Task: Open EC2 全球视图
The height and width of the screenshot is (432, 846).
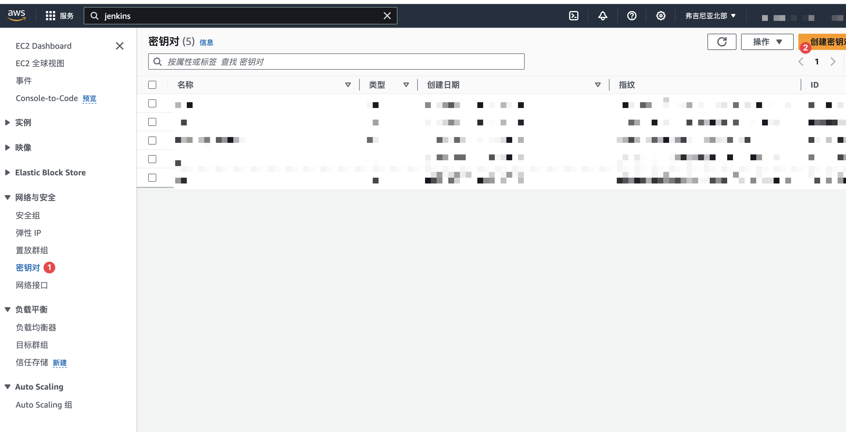Action: pyautogui.click(x=40, y=63)
